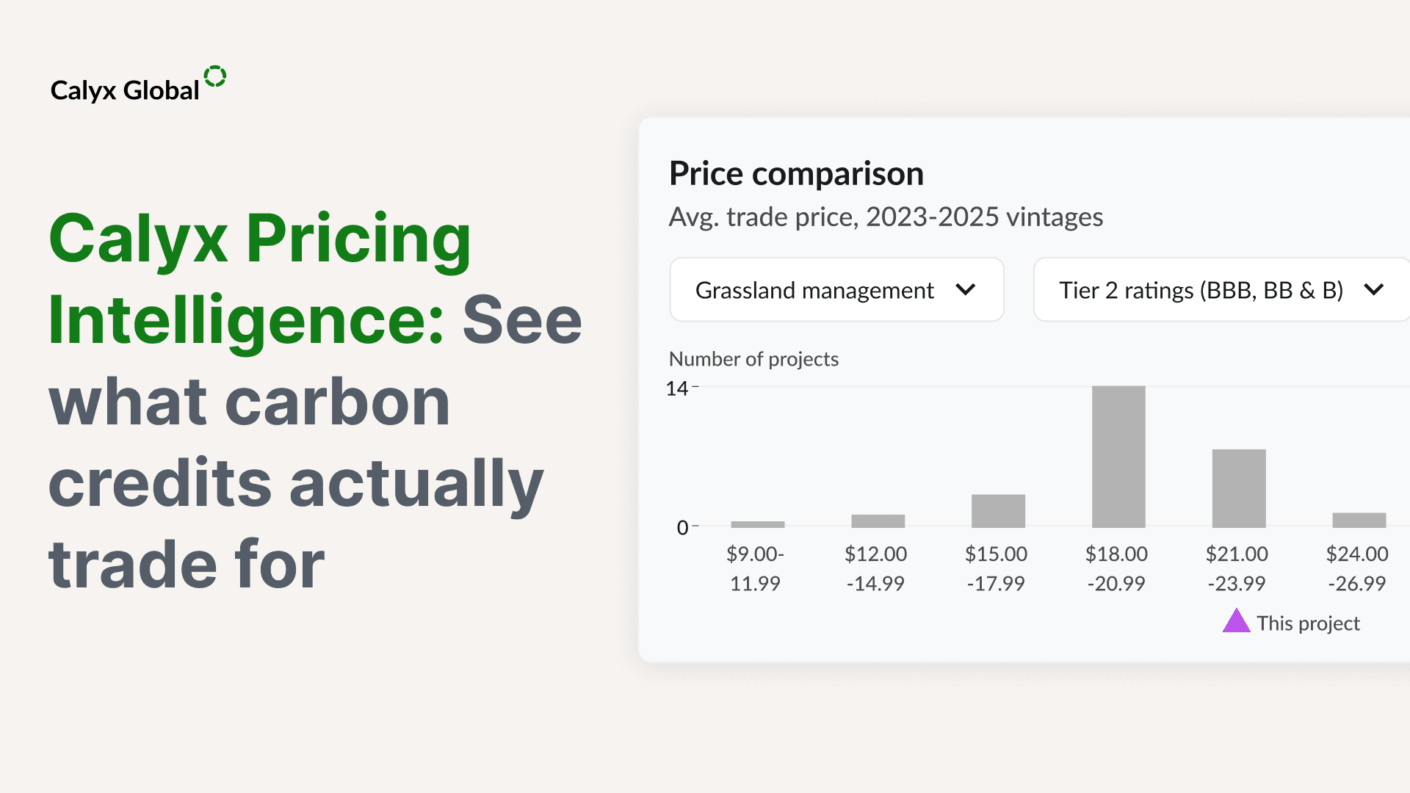Viewport: 1410px width, 793px height.
Task: Click the purple This project triangle marker
Action: [x=1236, y=621]
